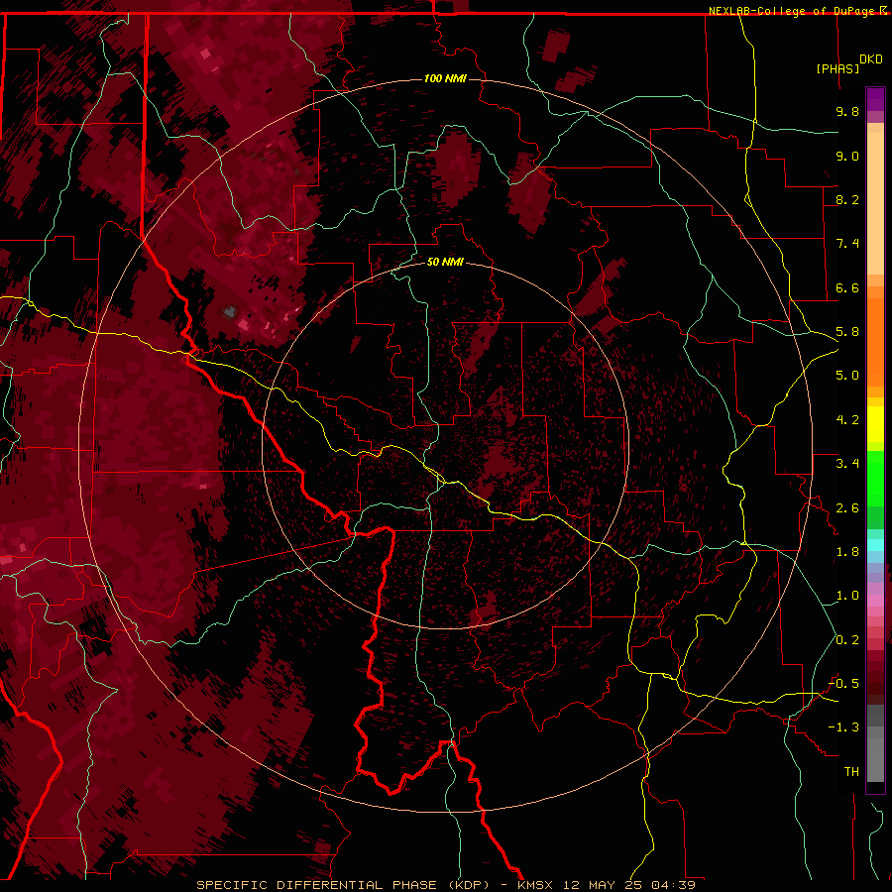Click the [PHAS] legend heading

point(837,68)
